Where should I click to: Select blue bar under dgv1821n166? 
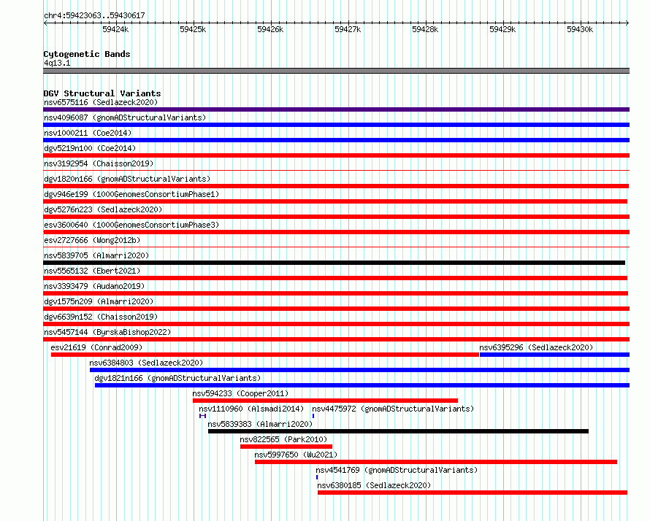click(x=362, y=385)
